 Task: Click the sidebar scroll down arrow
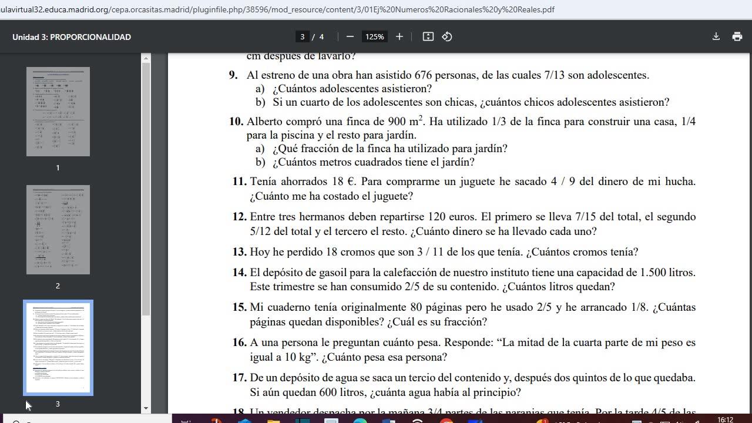146,408
